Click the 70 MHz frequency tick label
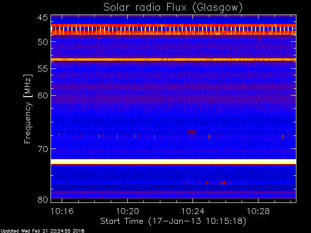 [42, 149]
